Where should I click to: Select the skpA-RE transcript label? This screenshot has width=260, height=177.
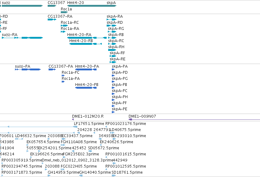coord(118,59)
